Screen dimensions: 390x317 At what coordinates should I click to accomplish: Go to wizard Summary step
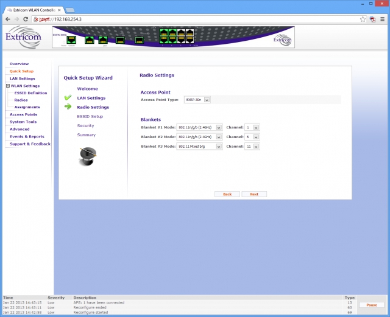pyautogui.click(x=87, y=134)
